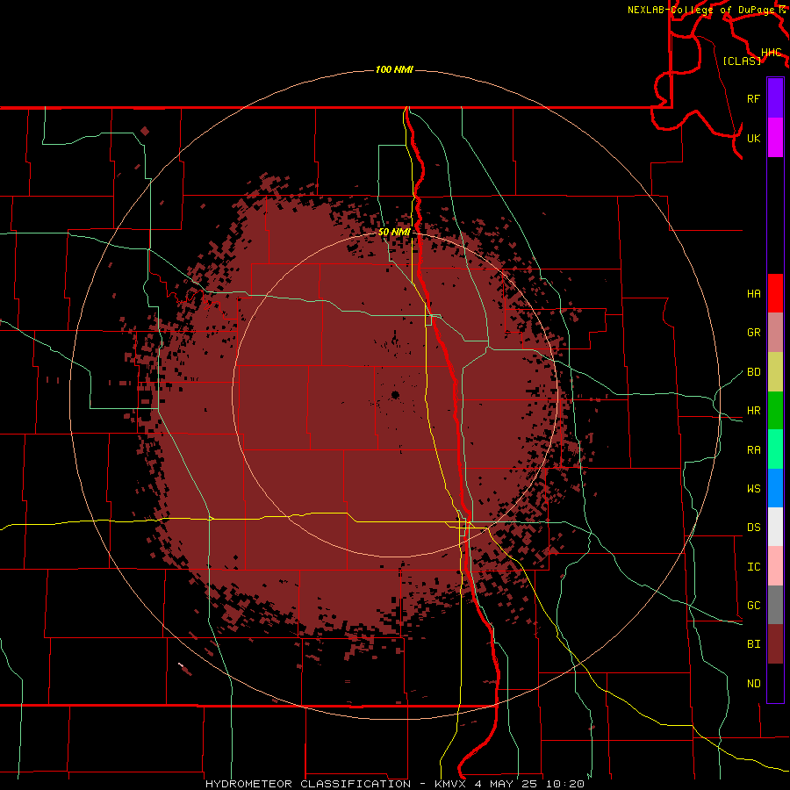
Task: Click the ND legend label
Action: point(753,684)
